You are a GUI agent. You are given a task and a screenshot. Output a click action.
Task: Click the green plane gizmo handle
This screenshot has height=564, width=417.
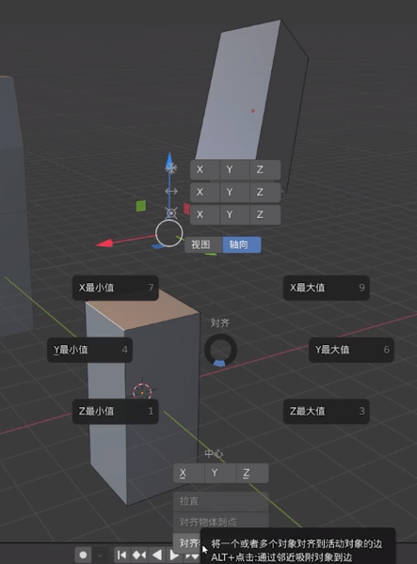[x=141, y=206]
